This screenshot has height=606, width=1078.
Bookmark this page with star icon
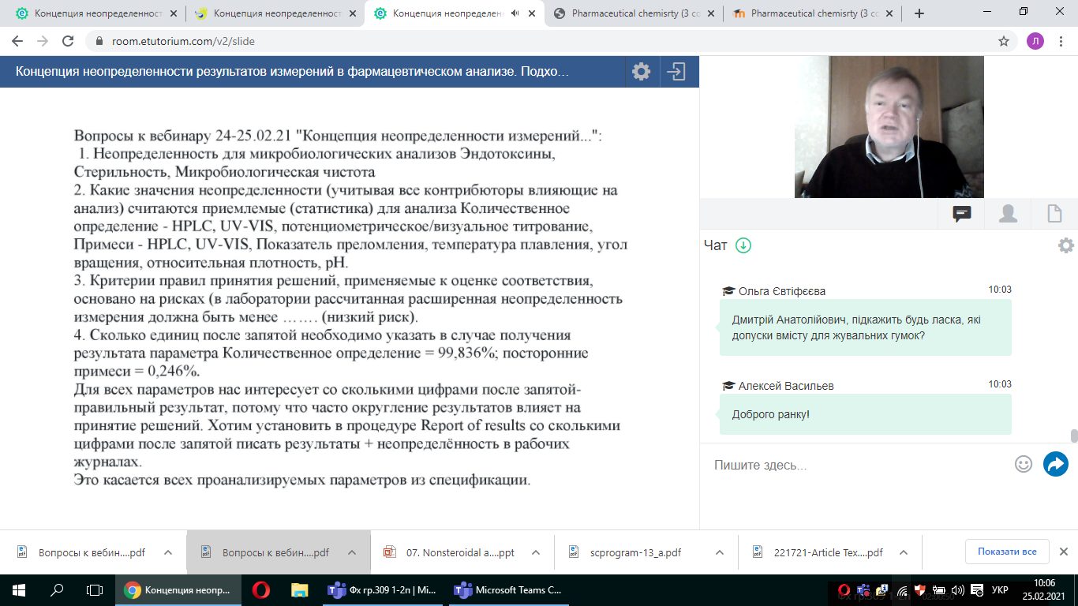[x=1004, y=41]
